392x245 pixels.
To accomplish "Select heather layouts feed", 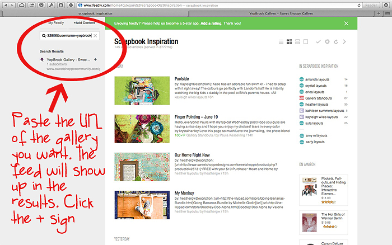I will [x=316, y=105].
